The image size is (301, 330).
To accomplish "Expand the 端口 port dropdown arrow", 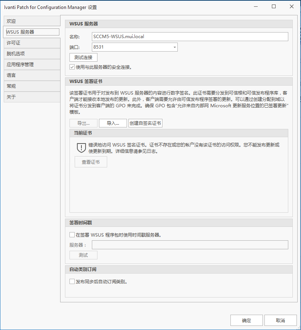I will (x=174, y=47).
